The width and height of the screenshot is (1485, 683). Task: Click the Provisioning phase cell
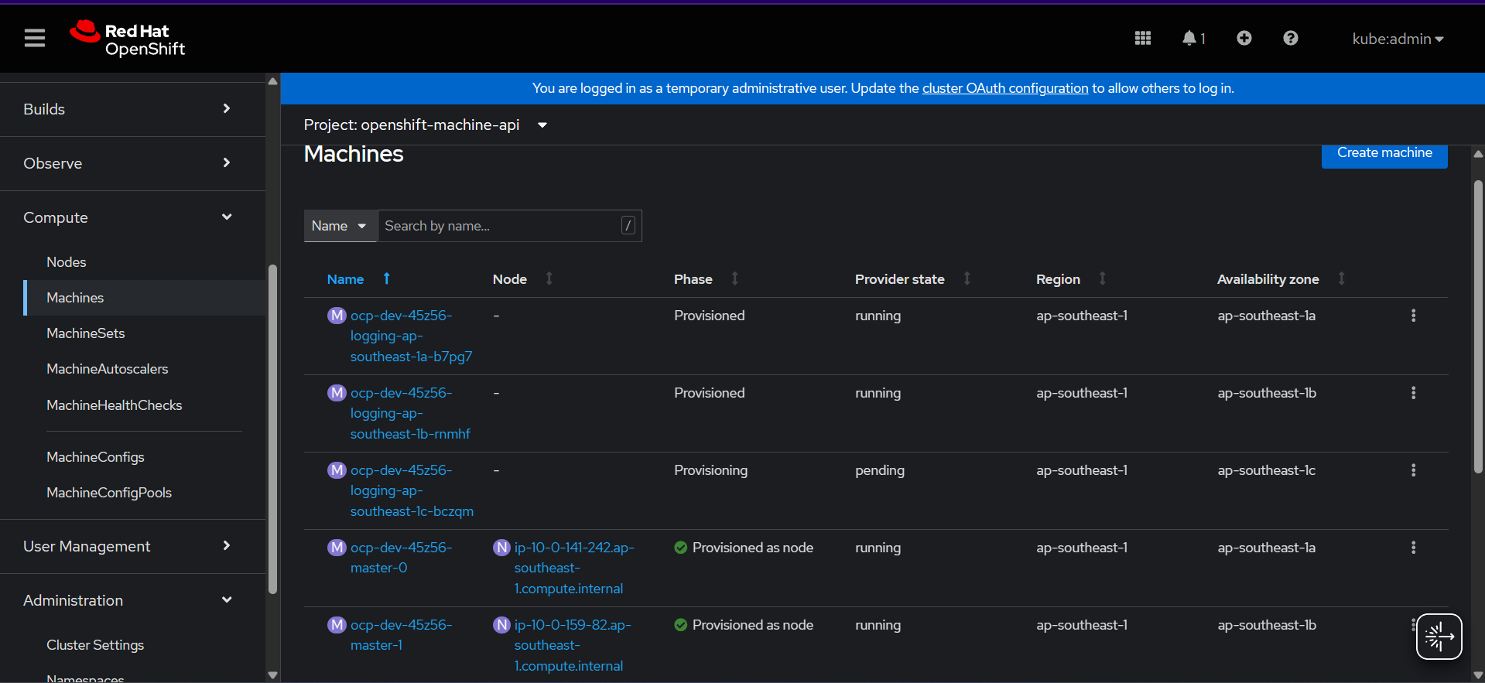tap(710, 470)
